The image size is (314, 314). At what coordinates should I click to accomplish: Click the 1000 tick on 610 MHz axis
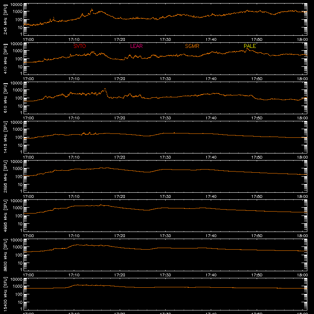click(18, 90)
